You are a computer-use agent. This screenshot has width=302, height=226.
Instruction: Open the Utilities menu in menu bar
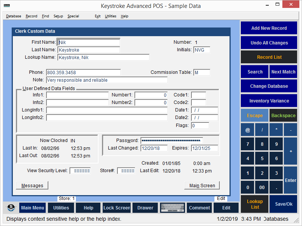click(111, 16)
